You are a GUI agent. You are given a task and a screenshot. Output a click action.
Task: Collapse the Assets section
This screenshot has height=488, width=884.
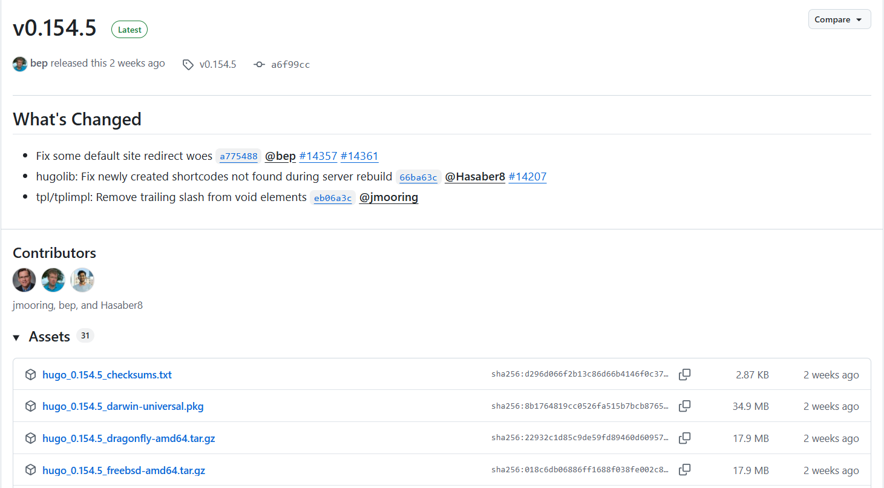point(16,337)
